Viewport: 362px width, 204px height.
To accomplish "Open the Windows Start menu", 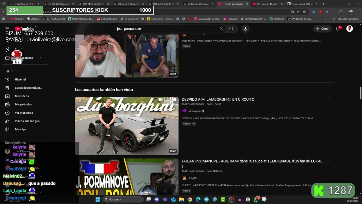I will [98, 199].
